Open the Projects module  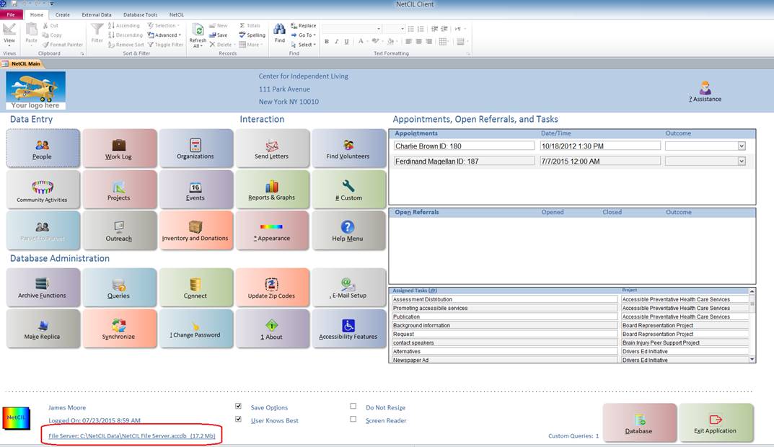coord(119,190)
